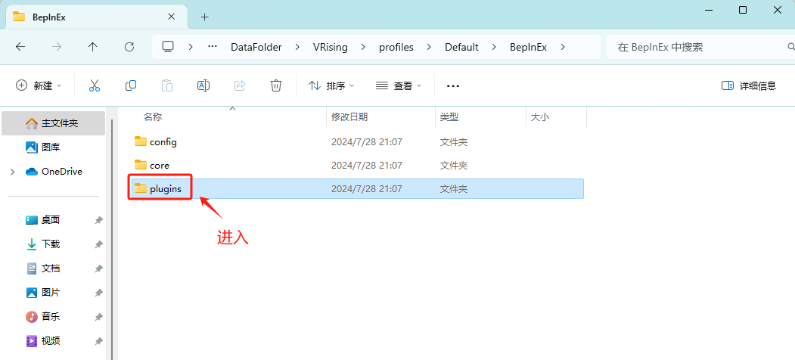Screen dimensions: 795x360
Task: Expand chevron after BepInEx in path
Action: [x=562, y=47]
